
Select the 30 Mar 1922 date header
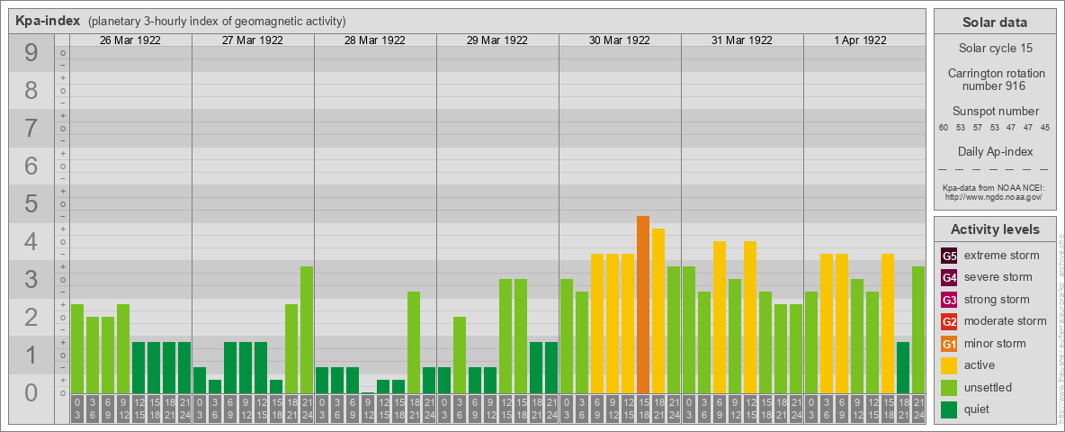click(620, 40)
